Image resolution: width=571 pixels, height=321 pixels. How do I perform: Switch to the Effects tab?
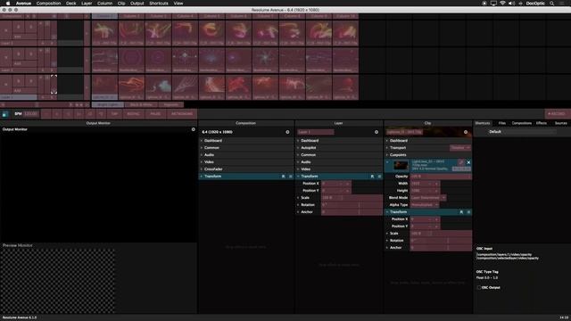(542, 123)
